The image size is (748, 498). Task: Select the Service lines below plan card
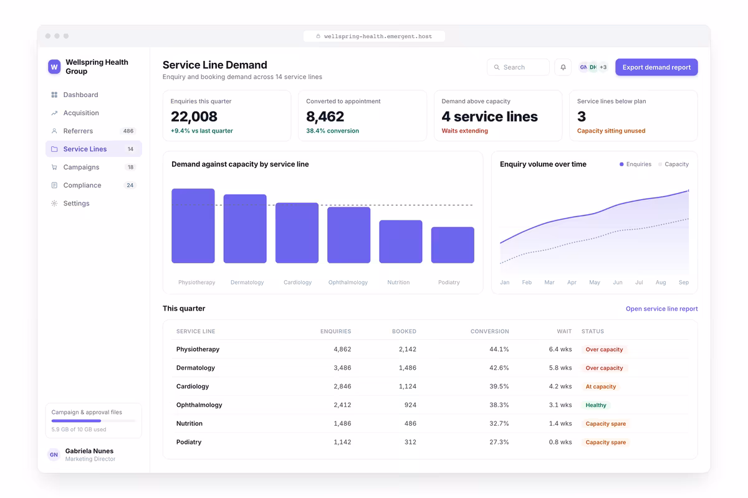click(633, 116)
